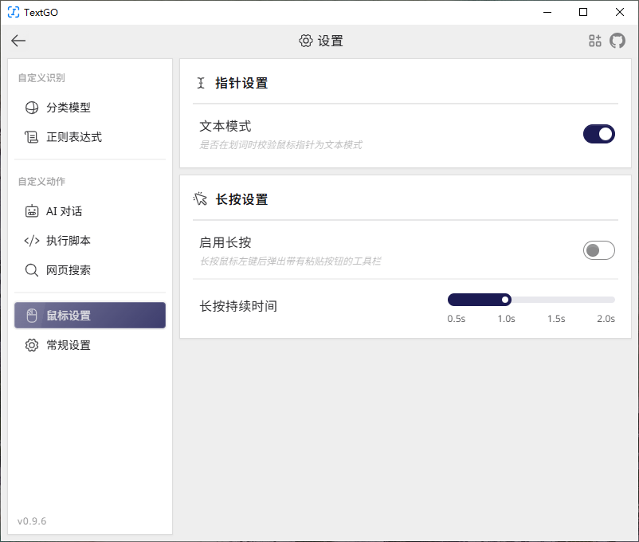Open 常规设置 from the sidebar

(x=69, y=345)
